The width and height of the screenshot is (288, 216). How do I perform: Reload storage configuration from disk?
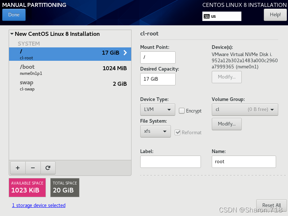(48, 168)
